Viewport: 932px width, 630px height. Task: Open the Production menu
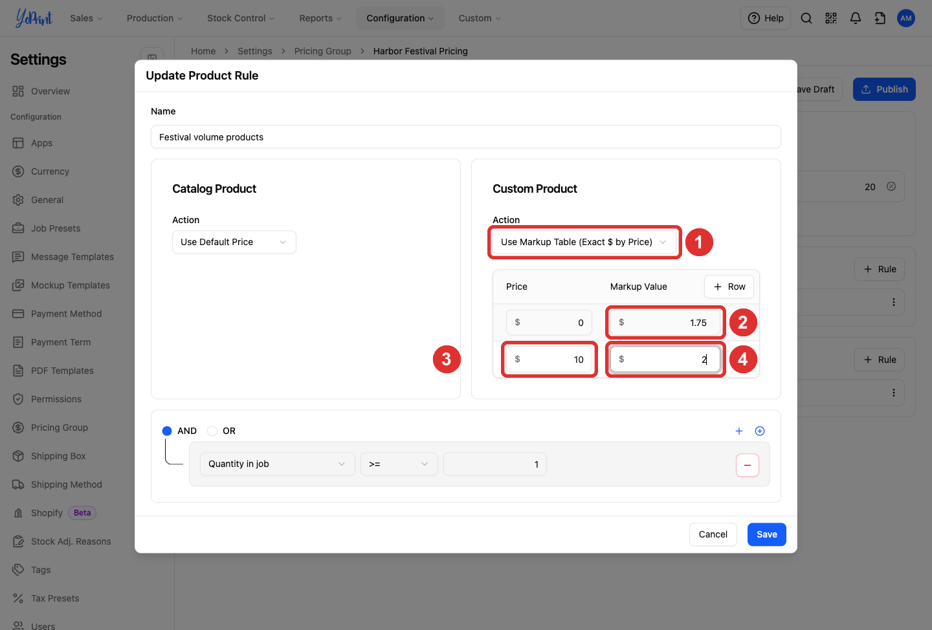[155, 18]
